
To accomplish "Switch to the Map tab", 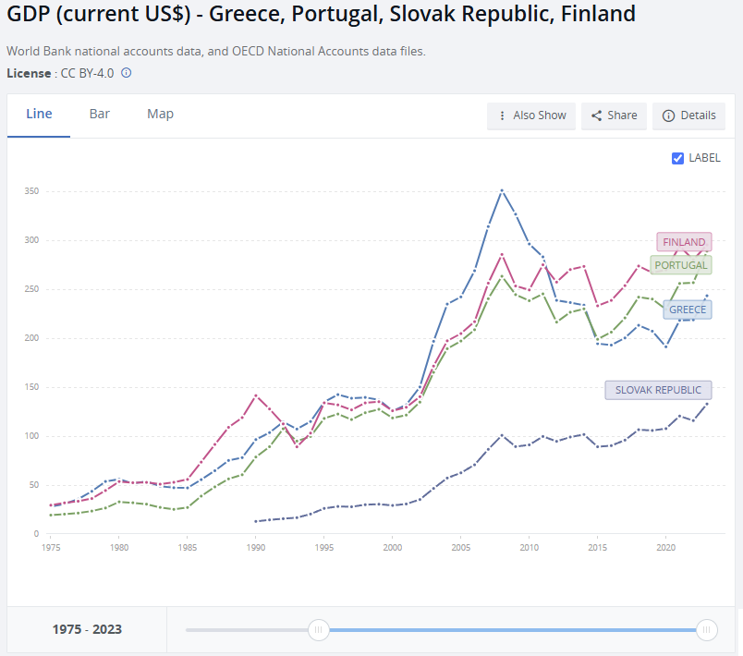I will pyautogui.click(x=160, y=114).
